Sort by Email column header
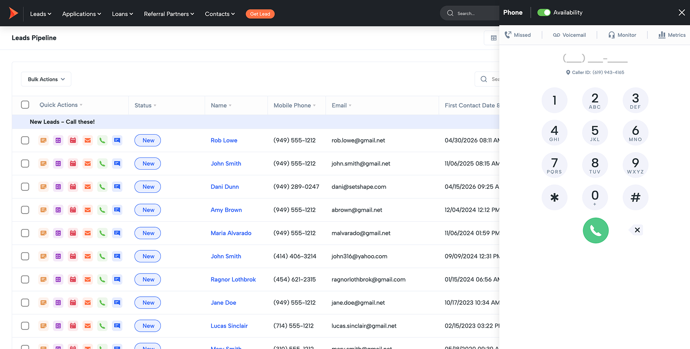The width and height of the screenshot is (690, 349). [341, 105]
